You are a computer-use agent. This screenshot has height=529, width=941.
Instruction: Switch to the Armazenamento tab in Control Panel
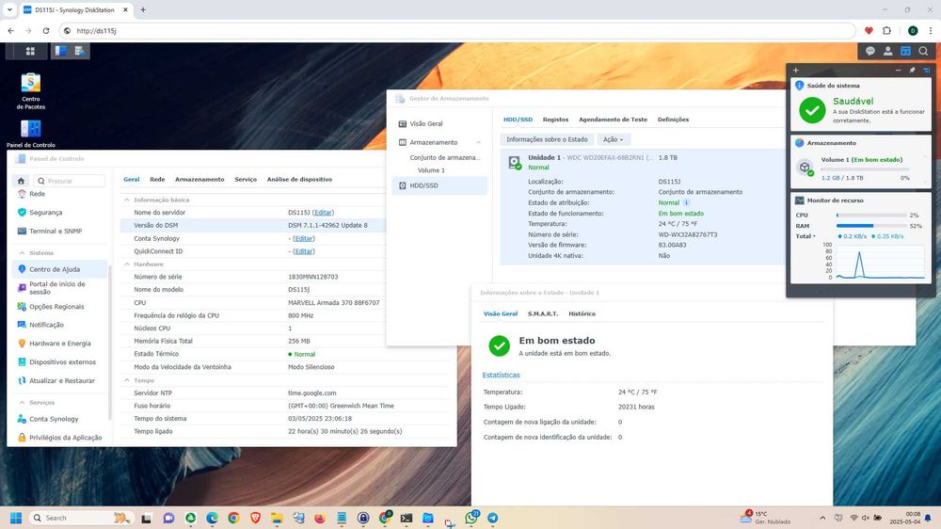199,180
